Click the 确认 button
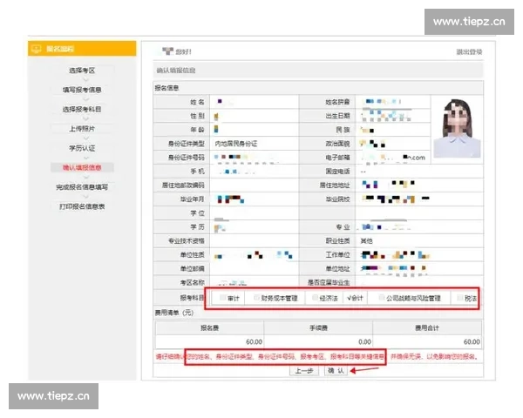 pos(336,371)
